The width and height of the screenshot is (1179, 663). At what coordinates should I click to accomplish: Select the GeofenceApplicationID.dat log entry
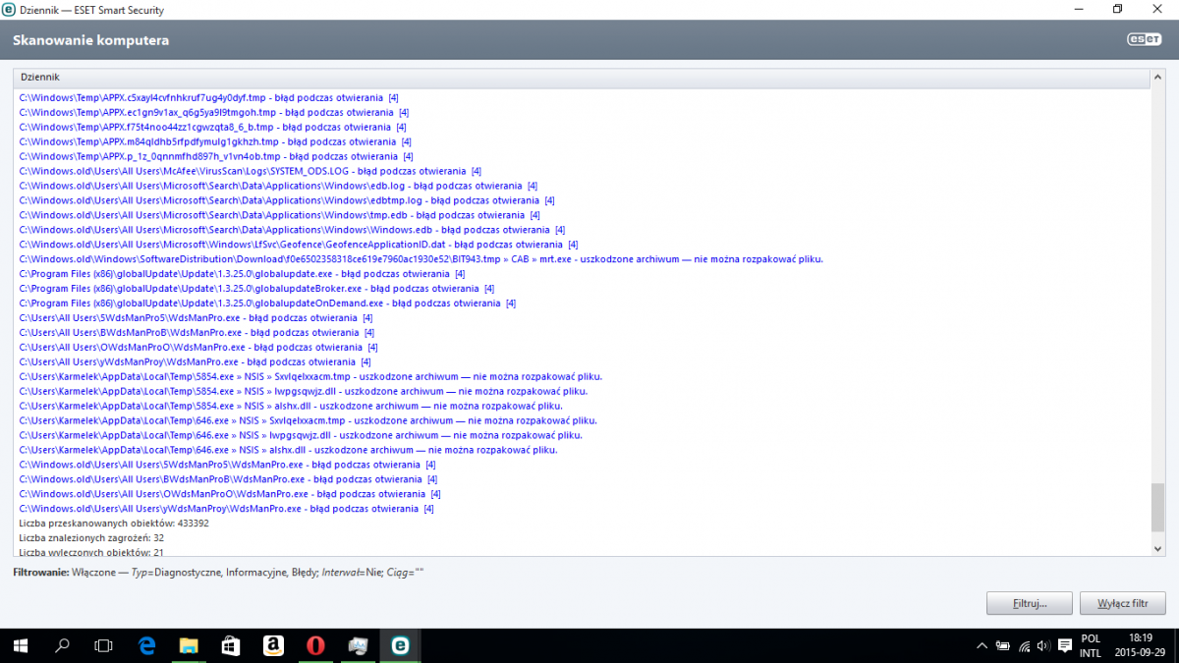tap(299, 245)
